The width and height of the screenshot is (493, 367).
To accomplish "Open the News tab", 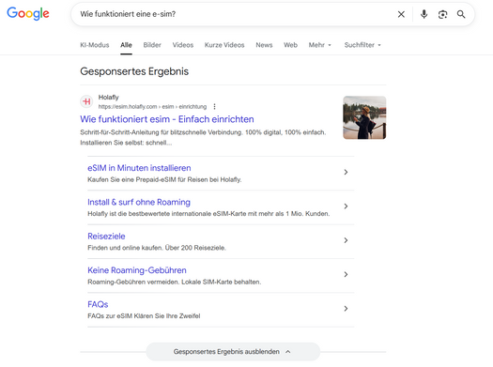I will (x=264, y=45).
